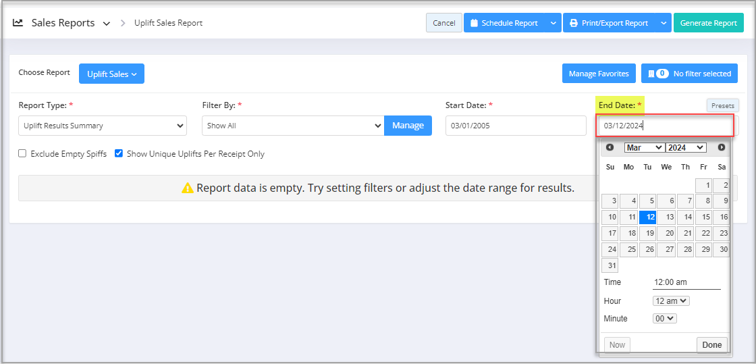
Task: Enable Exclude Empty Spiffs checkbox
Action: pos(22,154)
